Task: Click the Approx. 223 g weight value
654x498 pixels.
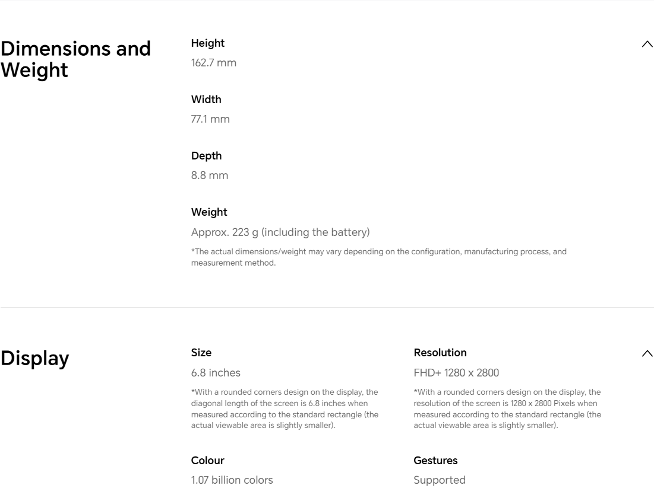Action: (280, 232)
